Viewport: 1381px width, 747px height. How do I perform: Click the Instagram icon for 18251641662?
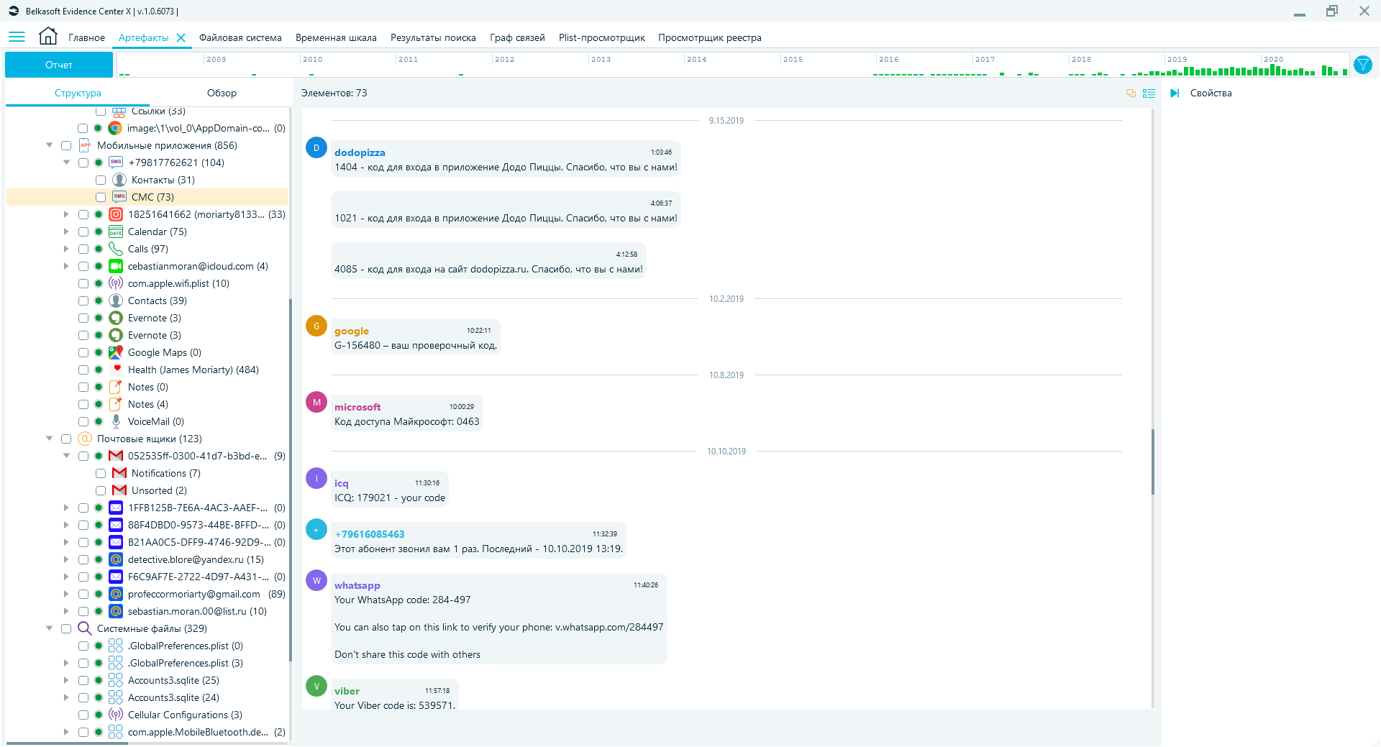[x=116, y=214]
